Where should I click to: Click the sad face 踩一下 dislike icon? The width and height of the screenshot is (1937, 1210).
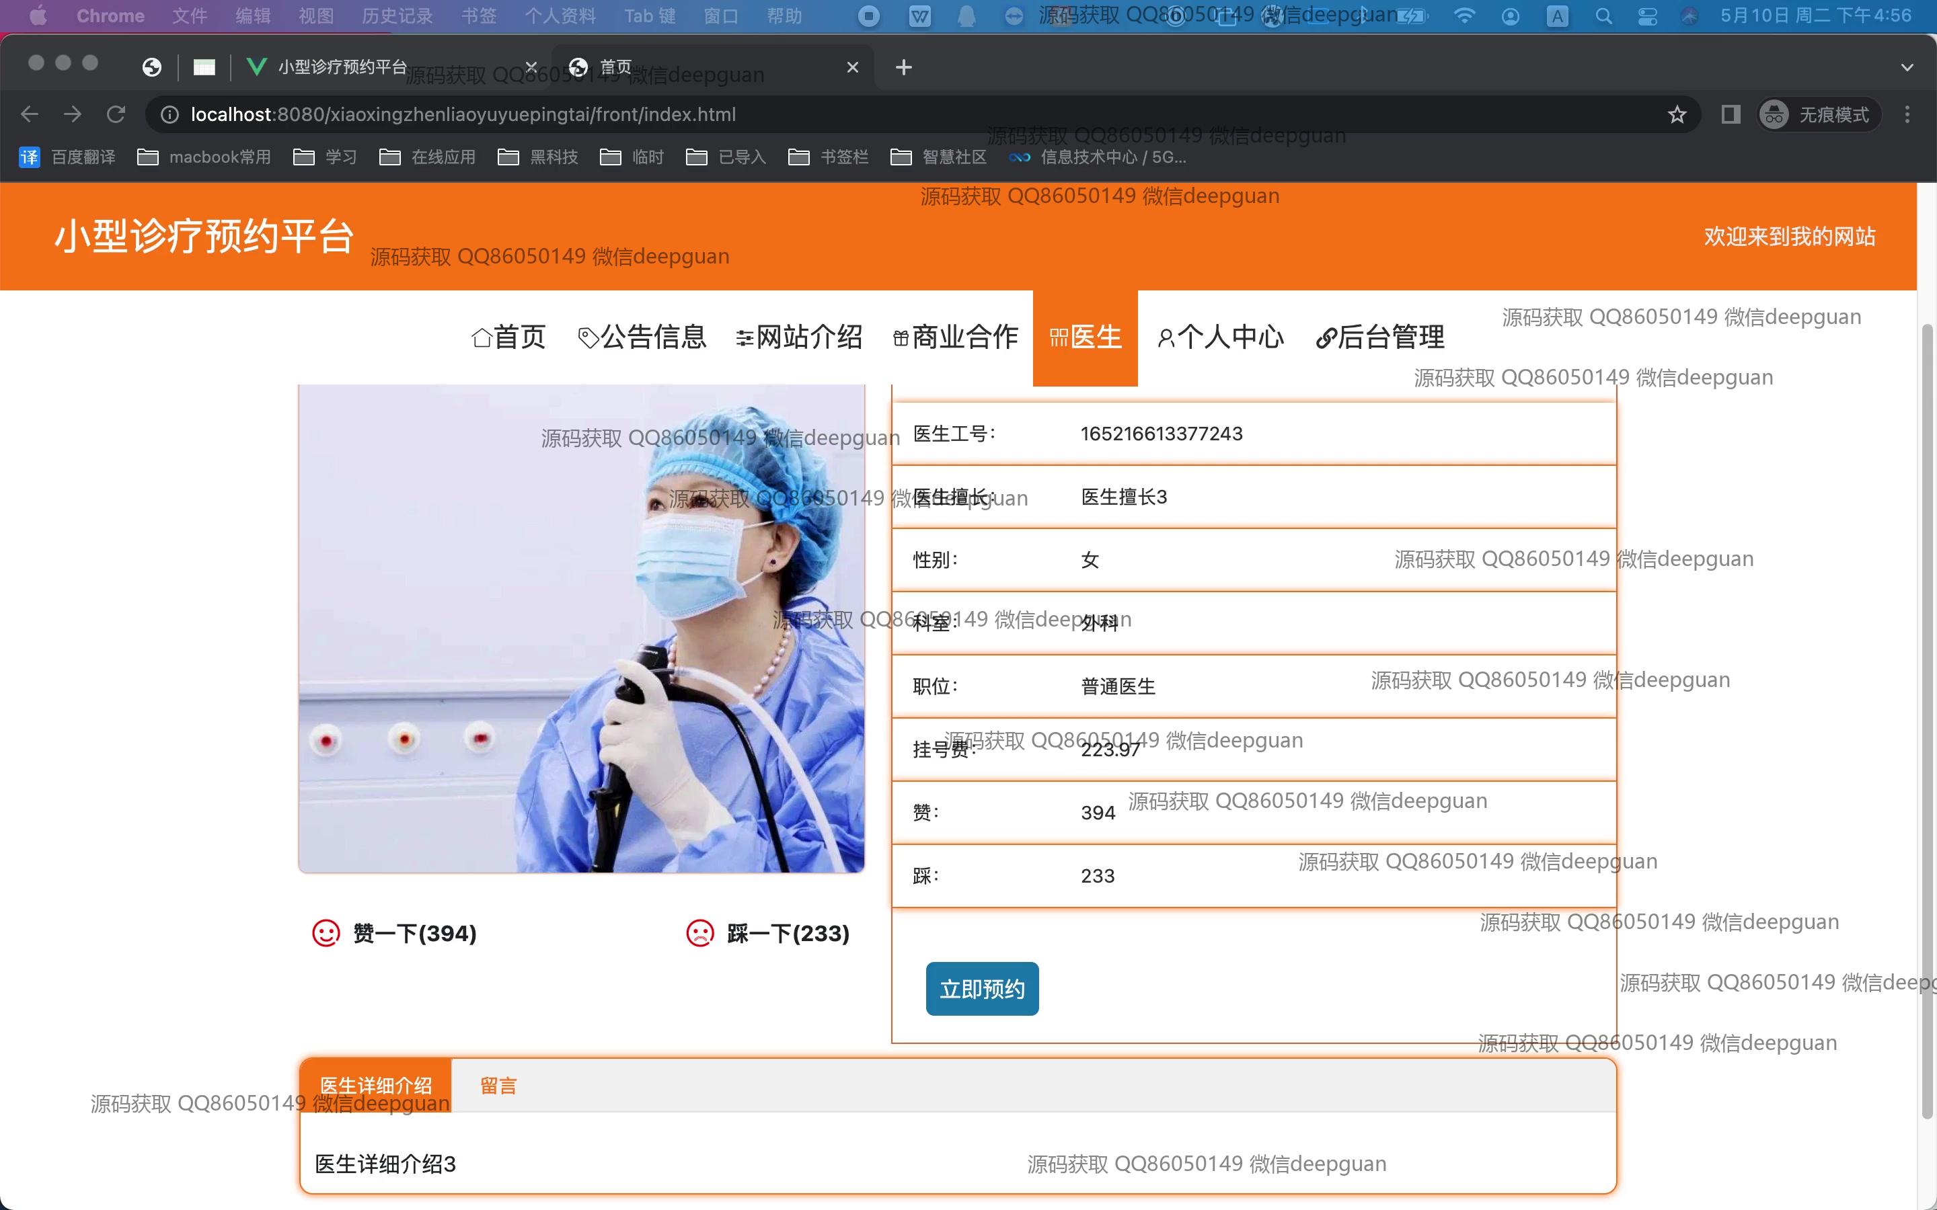click(x=699, y=933)
